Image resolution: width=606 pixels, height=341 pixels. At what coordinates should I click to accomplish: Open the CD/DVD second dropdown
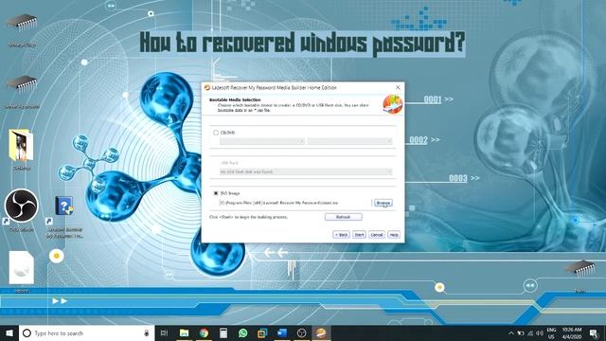[349, 141]
